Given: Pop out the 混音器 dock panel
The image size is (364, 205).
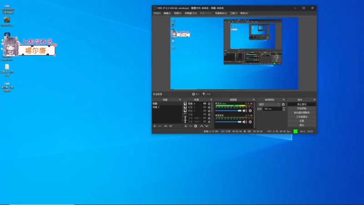Looking at the screenshot, I should point(253,100).
